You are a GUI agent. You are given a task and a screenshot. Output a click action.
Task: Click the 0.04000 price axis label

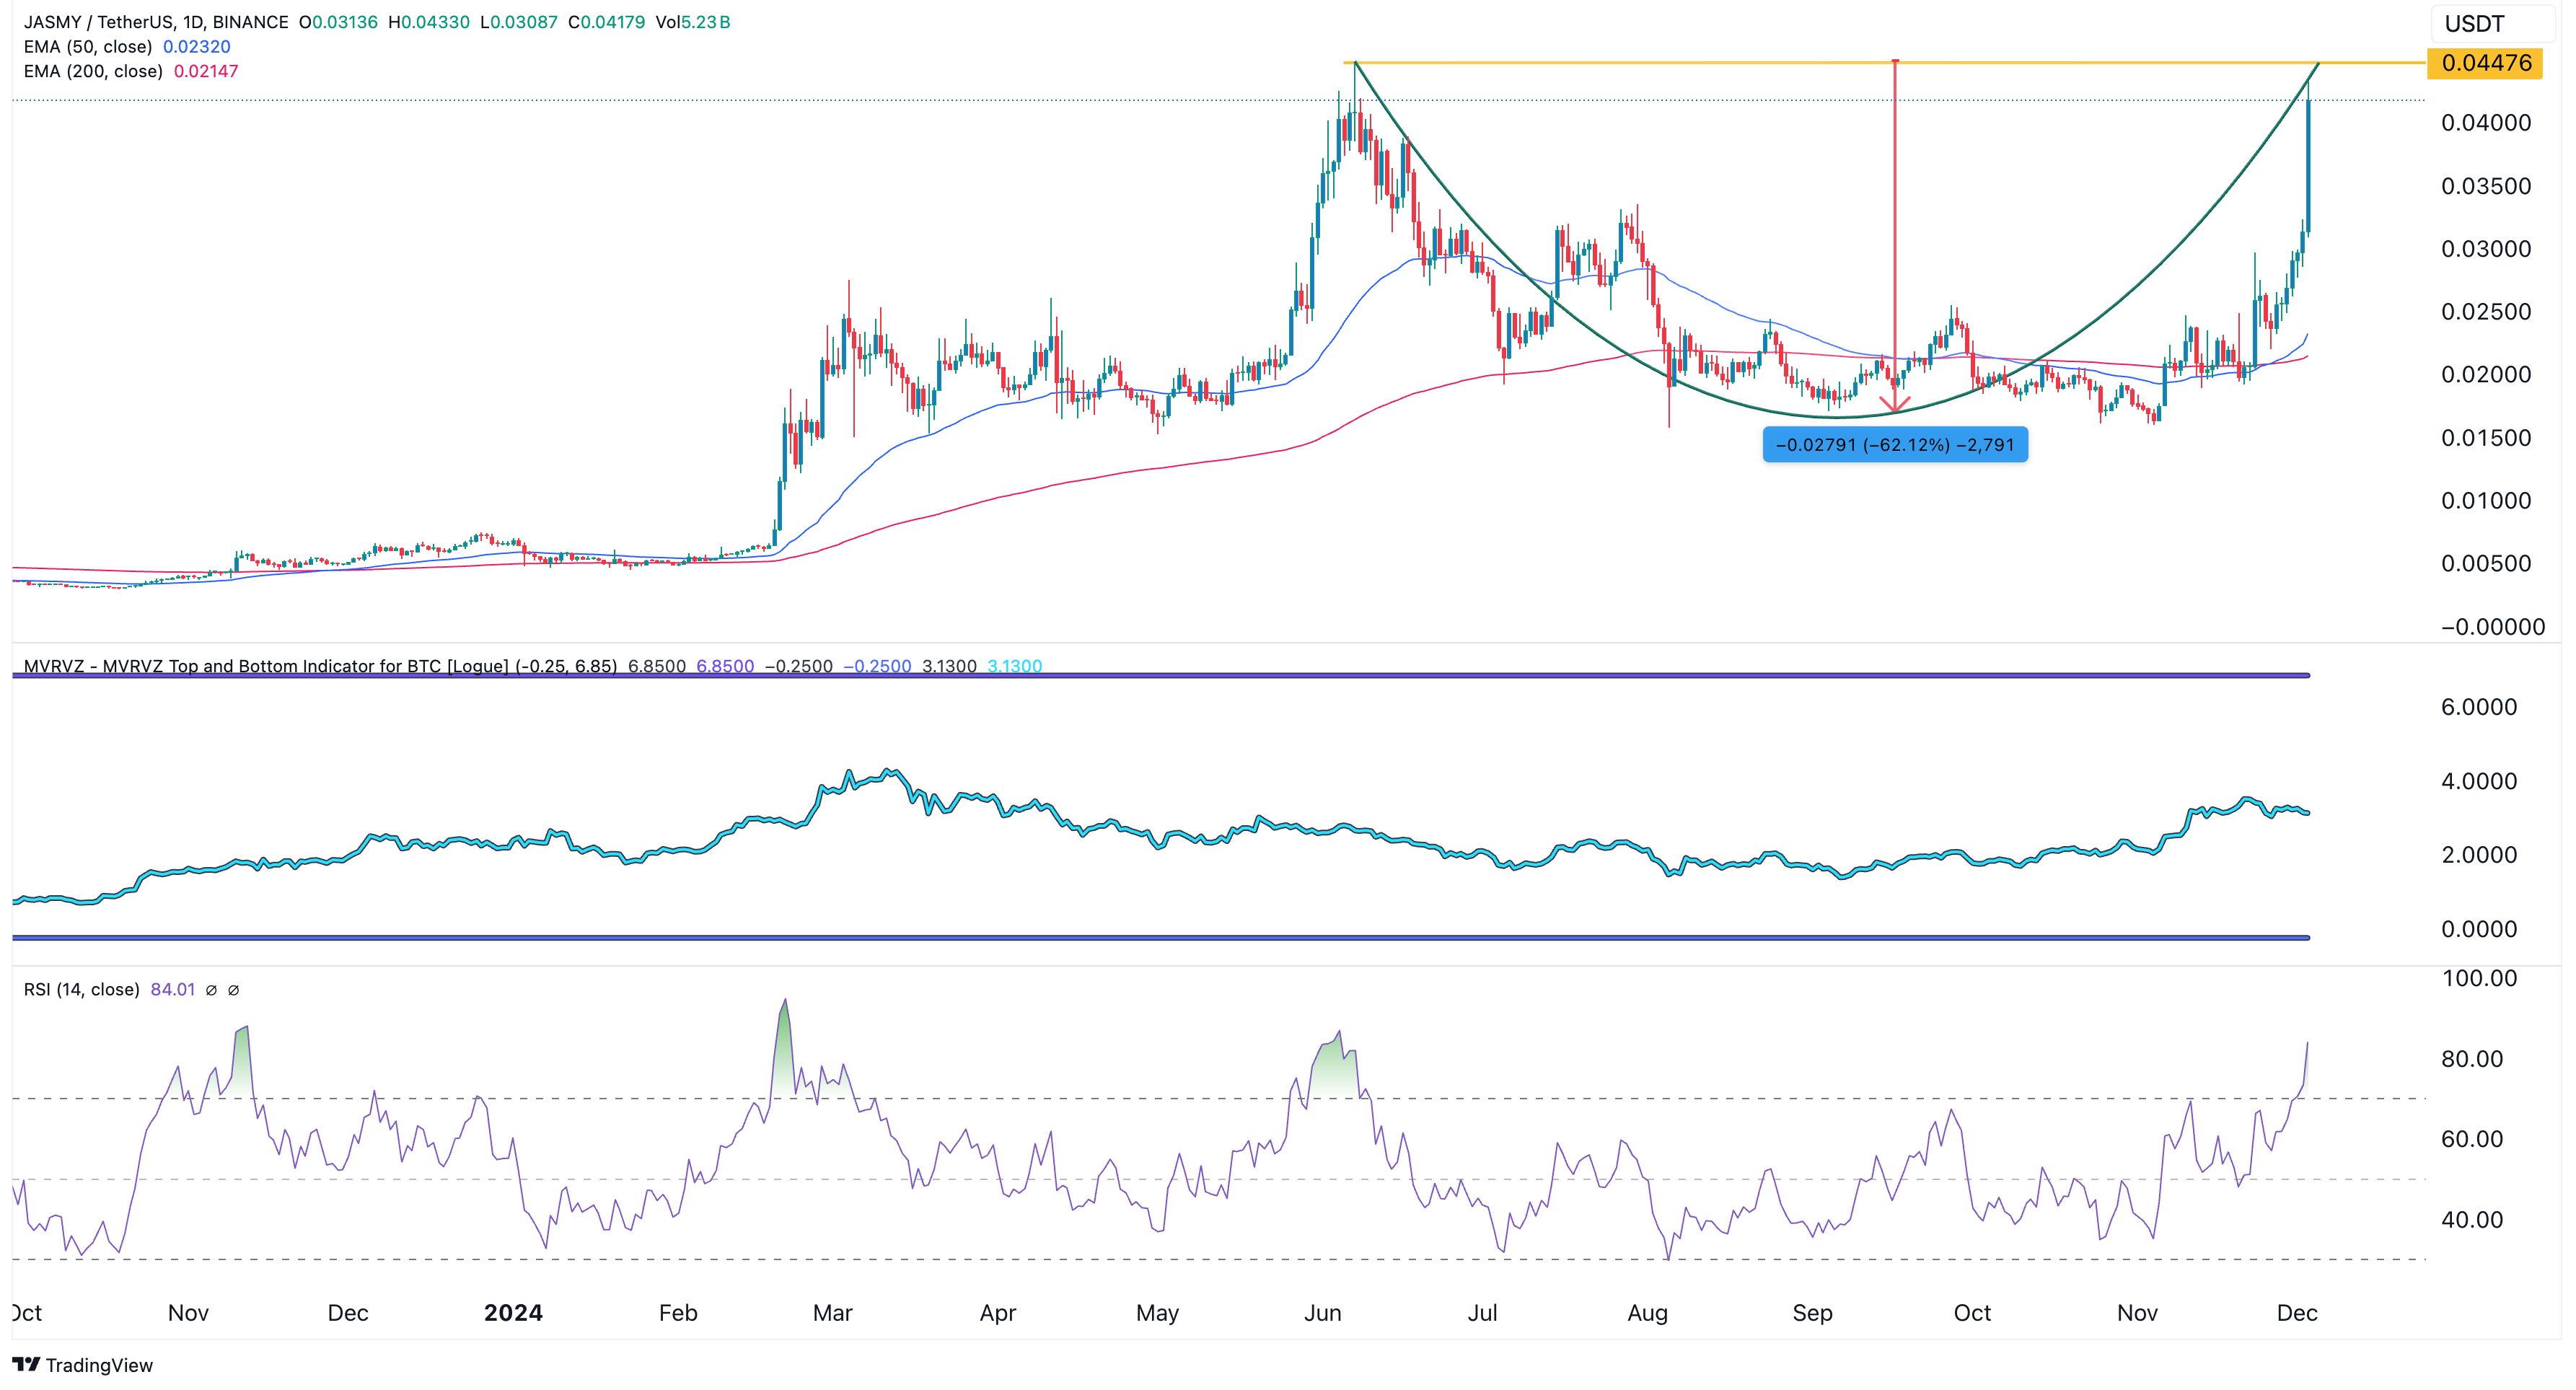click(x=2485, y=123)
